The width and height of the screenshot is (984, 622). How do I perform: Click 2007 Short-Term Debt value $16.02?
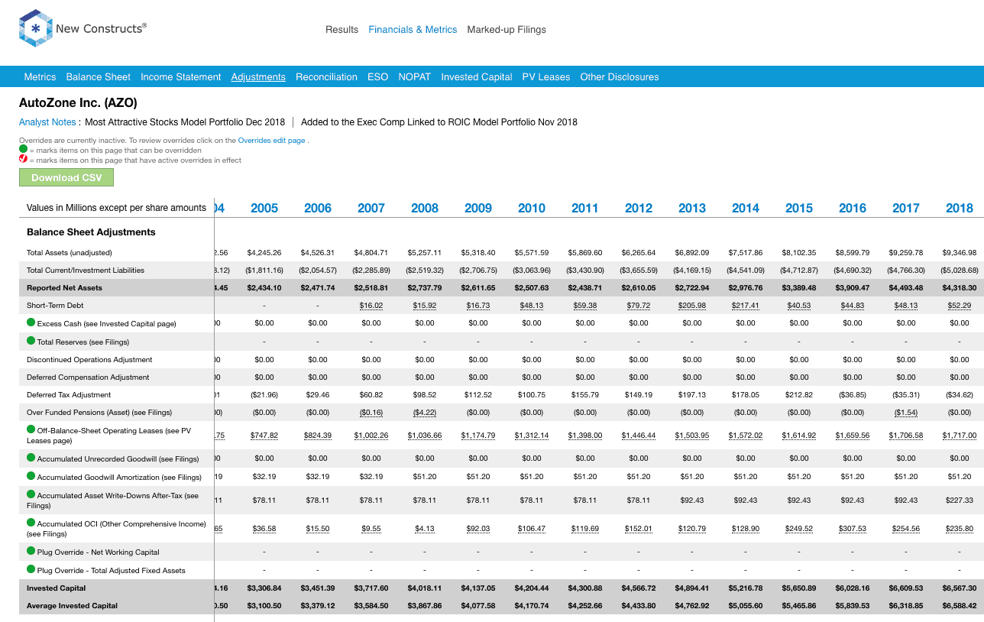coord(371,306)
